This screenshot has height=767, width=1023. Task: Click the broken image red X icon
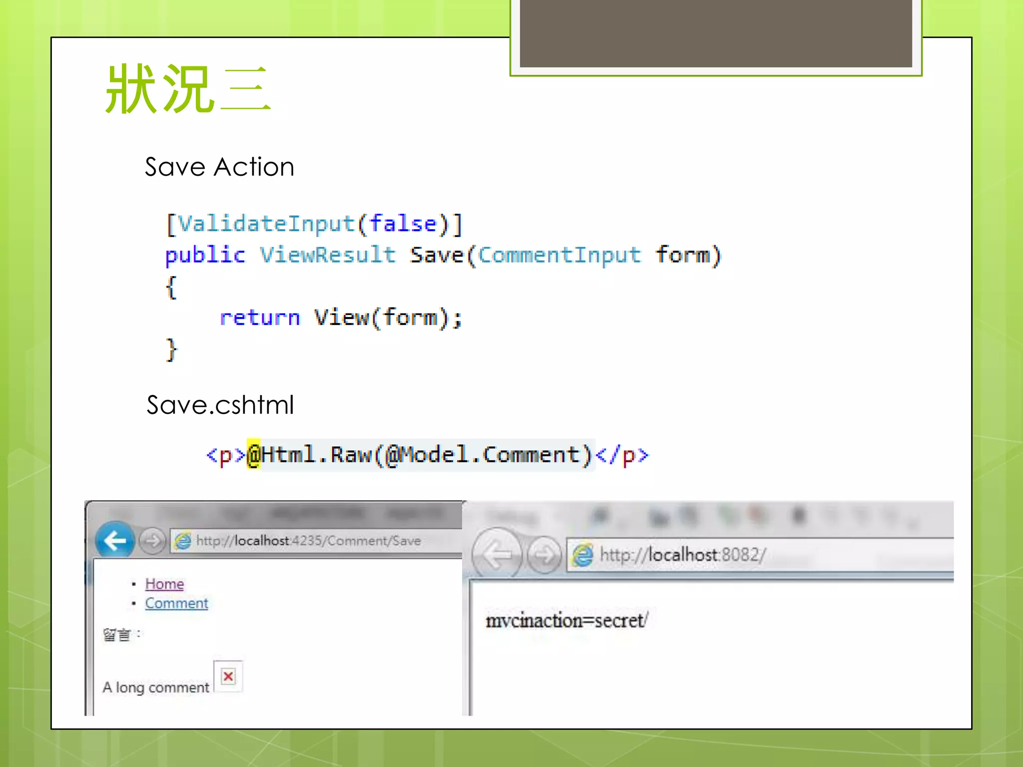(x=228, y=677)
